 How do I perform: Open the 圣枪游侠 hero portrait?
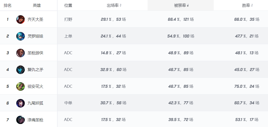coord(21,53)
